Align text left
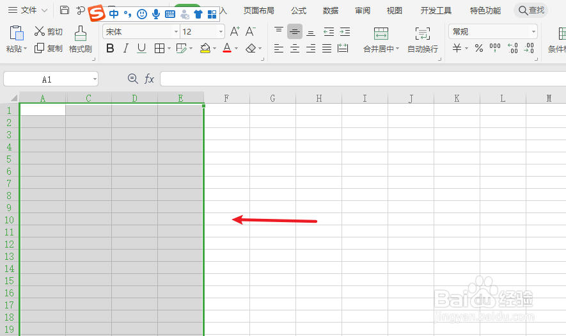This screenshot has width=566, height=336. pos(279,48)
